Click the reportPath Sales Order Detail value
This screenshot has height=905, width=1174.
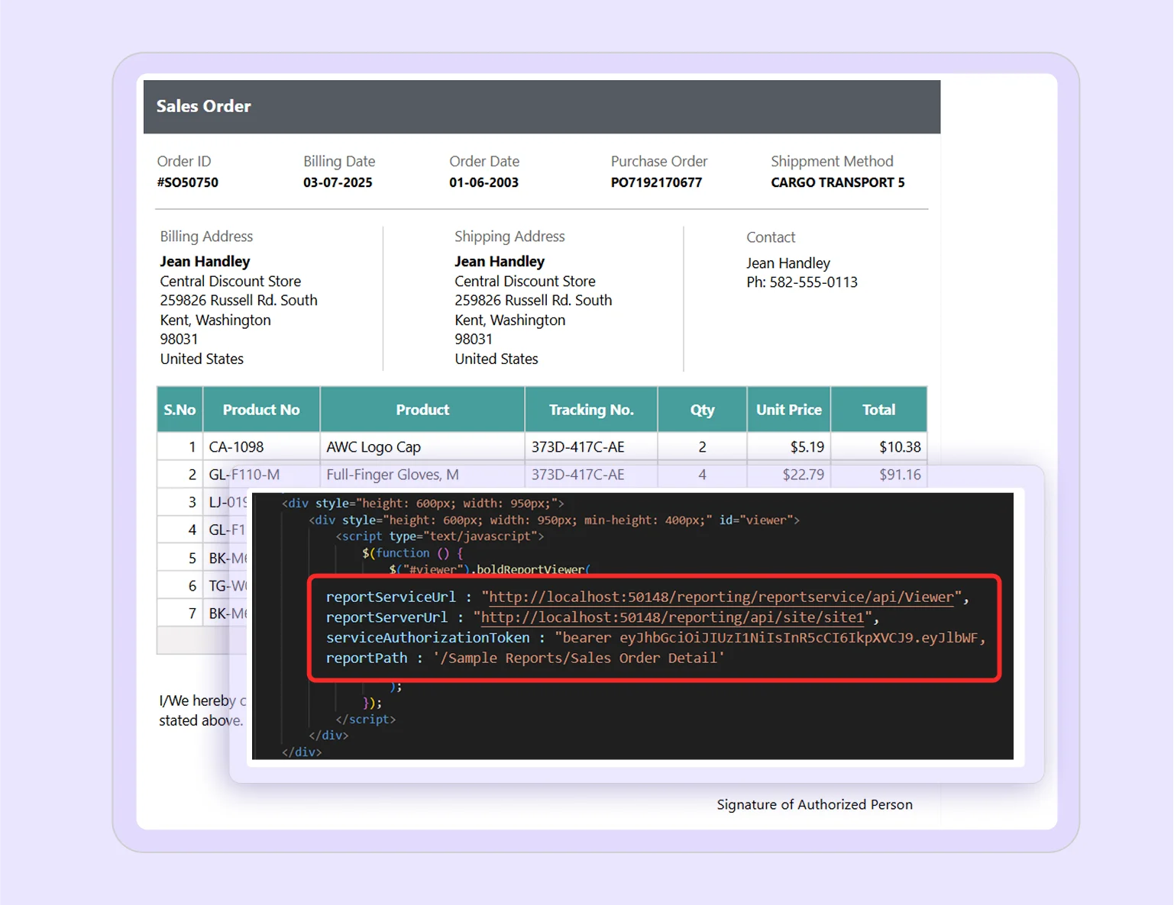click(580, 658)
